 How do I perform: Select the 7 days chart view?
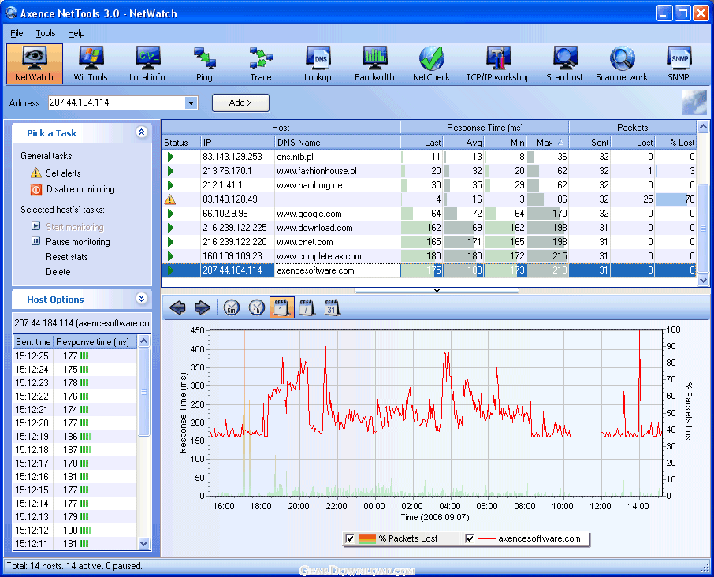pyautogui.click(x=307, y=308)
